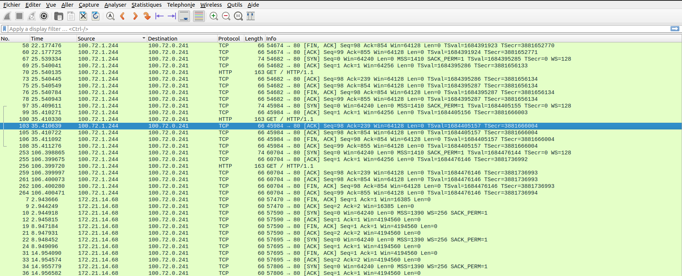Click the stop capture square icon
Screen dimensions: 682x276
tap(19, 16)
